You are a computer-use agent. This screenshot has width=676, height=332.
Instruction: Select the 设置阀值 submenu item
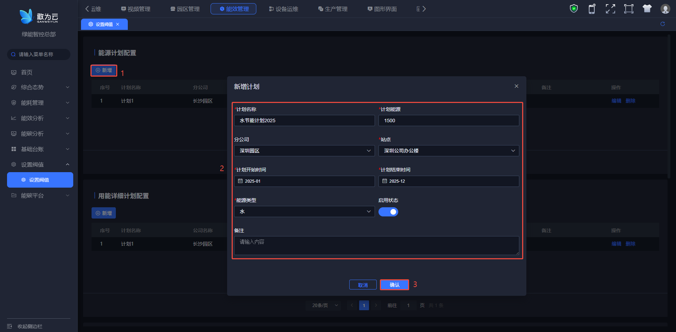pos(40,180)
